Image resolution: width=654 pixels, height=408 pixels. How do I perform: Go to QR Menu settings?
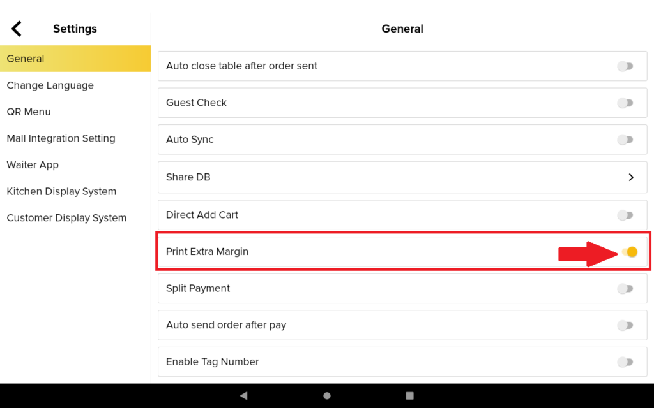[x=29, y=112]
